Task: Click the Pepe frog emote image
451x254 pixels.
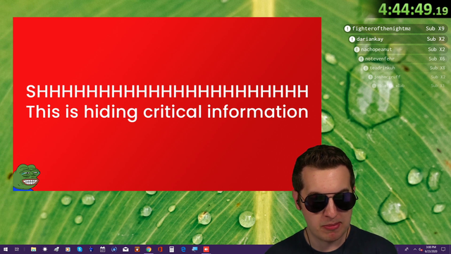Action: [x=26, y=177]
